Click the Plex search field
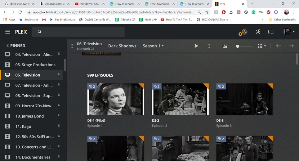 coord(78,32)
